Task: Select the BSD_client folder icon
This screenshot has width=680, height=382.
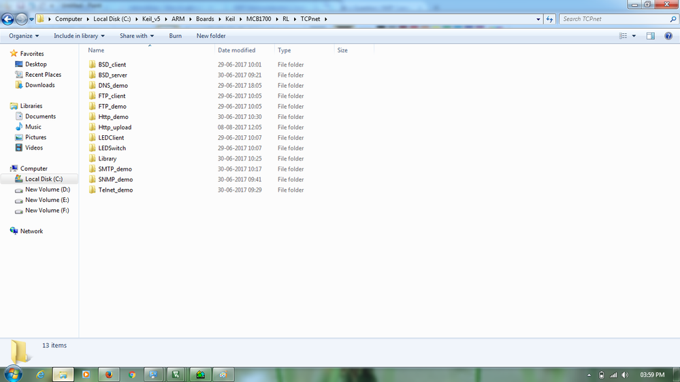Action: [x=92, y=65]
